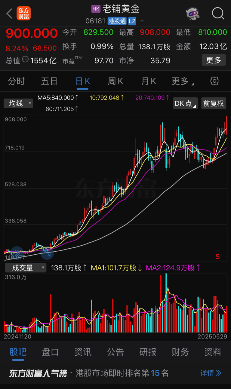Expand the 更多 chart period menu
This screenshot has width=231, height=389.
pyautogui.click(x=183, y=81)
